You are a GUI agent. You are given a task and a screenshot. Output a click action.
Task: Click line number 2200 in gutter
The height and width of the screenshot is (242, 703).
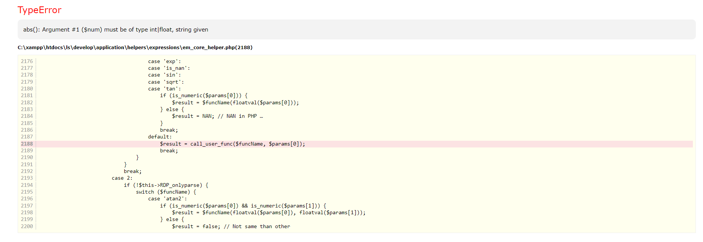point(27,227)
